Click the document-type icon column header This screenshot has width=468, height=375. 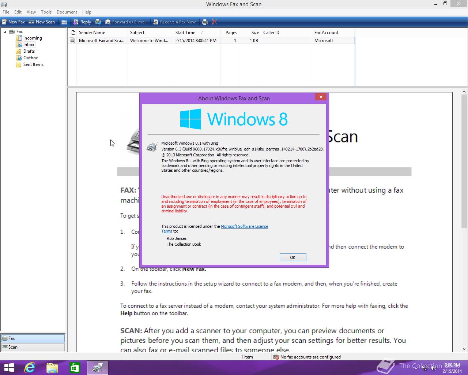click(x=72, y=33)
